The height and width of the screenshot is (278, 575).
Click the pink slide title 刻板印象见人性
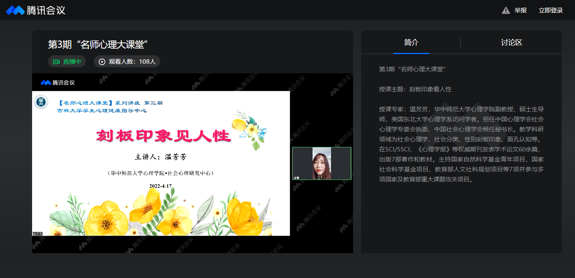coord(163,136)
